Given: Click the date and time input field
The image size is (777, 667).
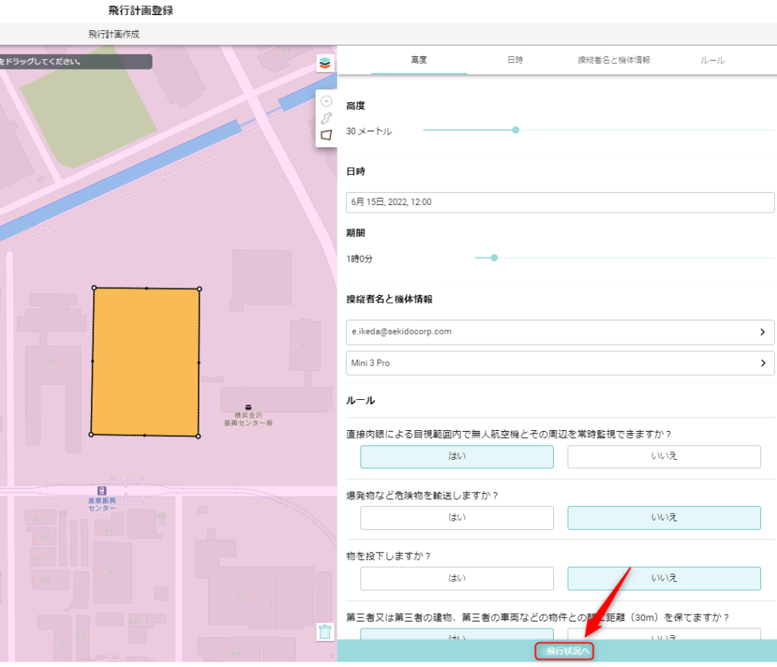Looking at the screenshot, I should [559, 203].
